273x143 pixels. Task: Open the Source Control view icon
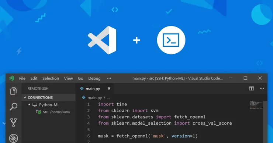coord(13,122)
